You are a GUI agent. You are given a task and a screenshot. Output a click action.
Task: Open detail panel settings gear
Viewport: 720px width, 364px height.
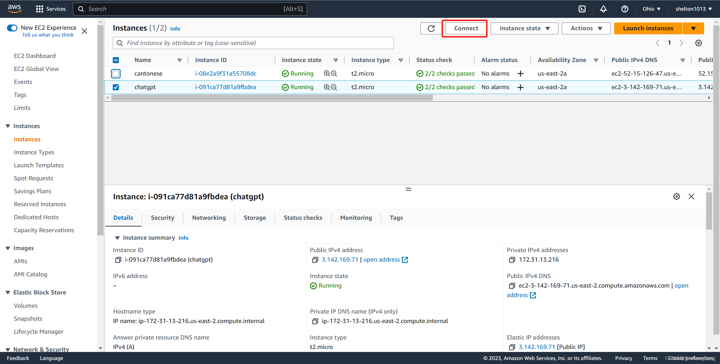point(676,196)
